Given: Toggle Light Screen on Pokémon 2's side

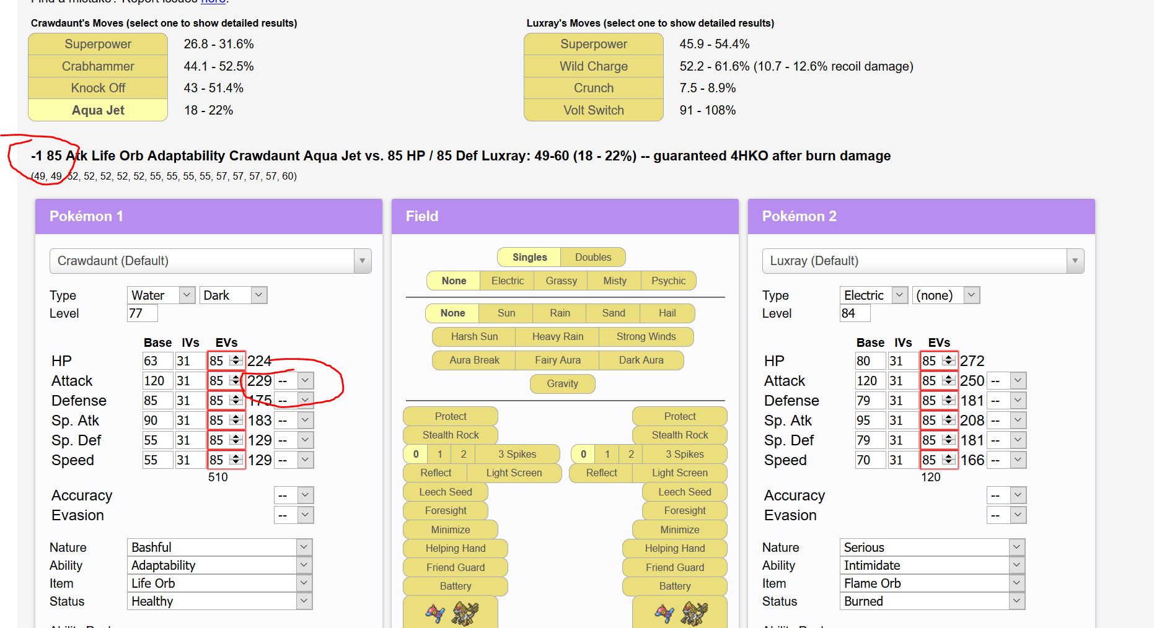Looking at the screenshot, I should [x=680, y=473].
